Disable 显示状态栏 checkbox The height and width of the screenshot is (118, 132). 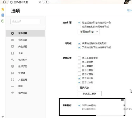coord(79,82)
